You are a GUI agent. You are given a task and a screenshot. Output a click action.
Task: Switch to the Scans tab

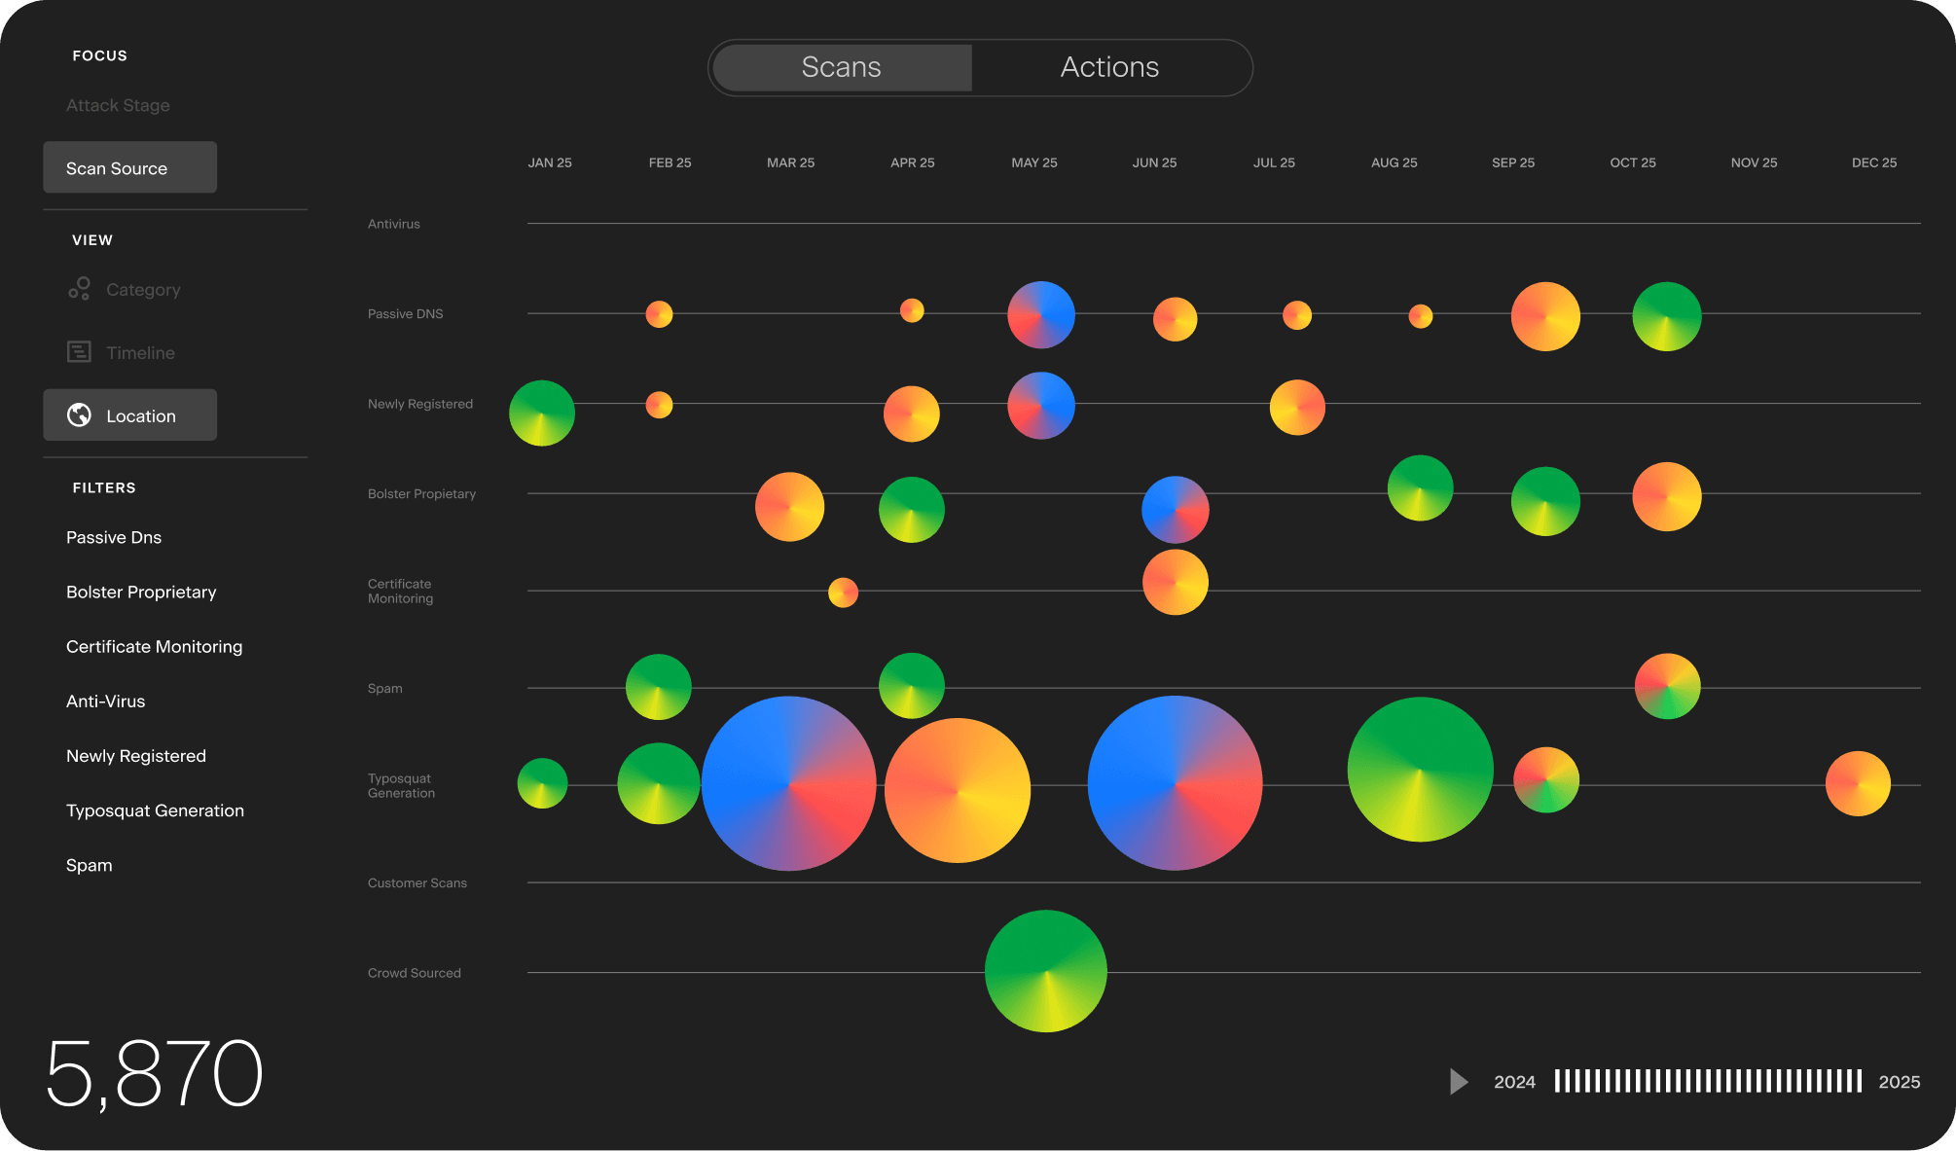coord(841,67)
